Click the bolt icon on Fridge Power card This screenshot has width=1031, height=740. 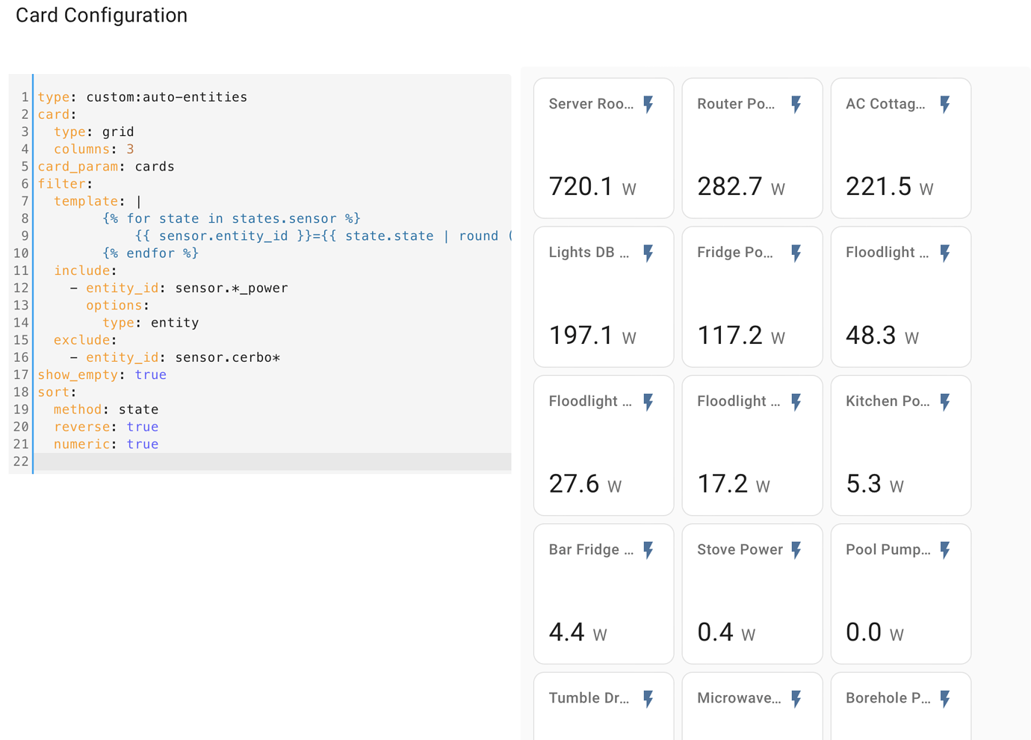pyautogui.click(x=796, y=253)
